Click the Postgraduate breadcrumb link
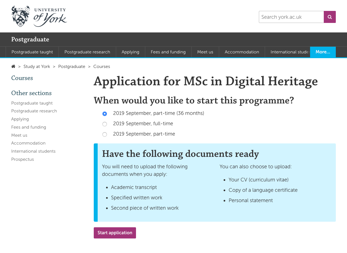This screenshot has width=347, height=253. point(72,67)
